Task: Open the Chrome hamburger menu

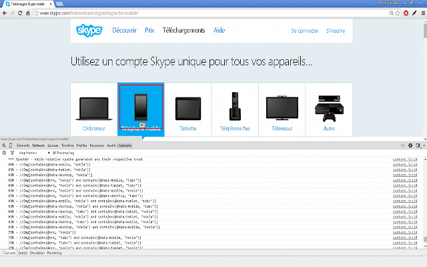Action: coord(423,13)
